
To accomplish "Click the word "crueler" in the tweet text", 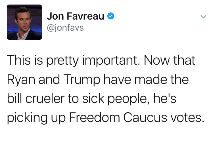I will (x=47, y=98).
